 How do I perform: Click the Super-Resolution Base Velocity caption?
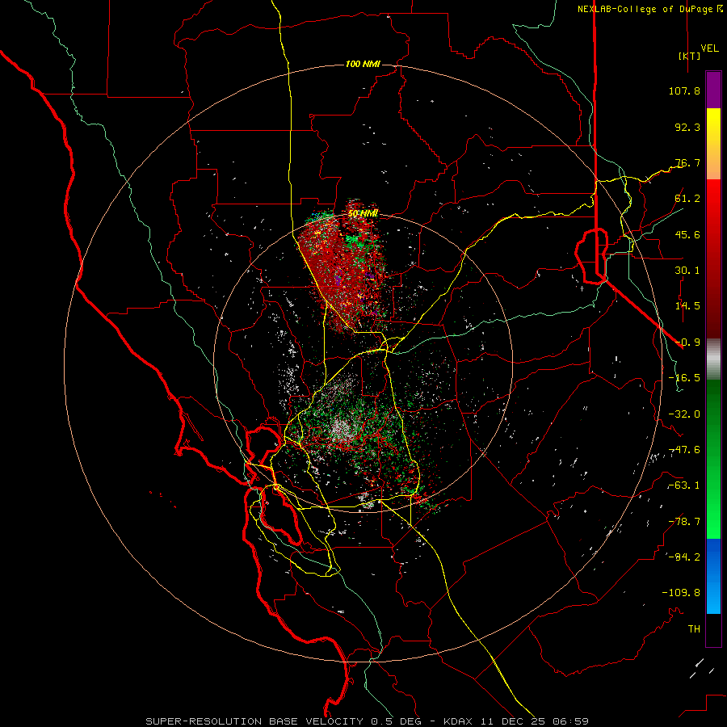coord(368,721)
